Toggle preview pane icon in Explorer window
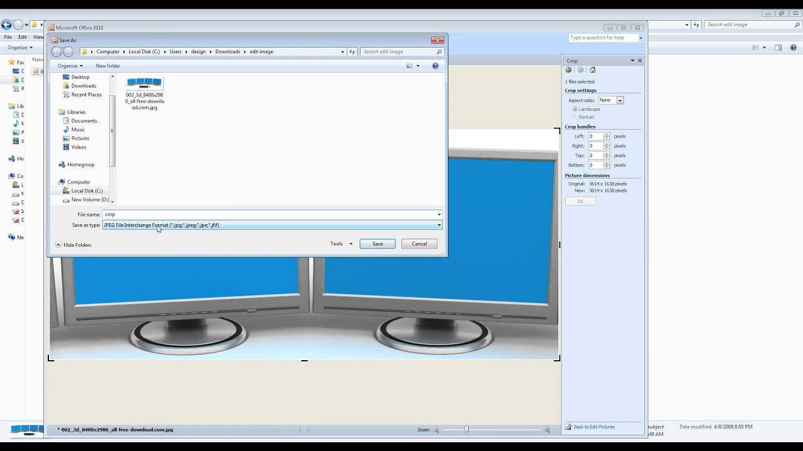Viewport: 803px width, 451px height. [x=778, y=48]
